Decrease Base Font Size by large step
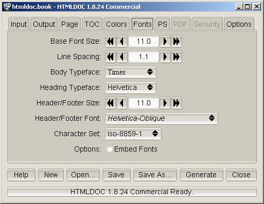Image resolution: width=264 pixels, height=204 pixels. pos(111,42)
